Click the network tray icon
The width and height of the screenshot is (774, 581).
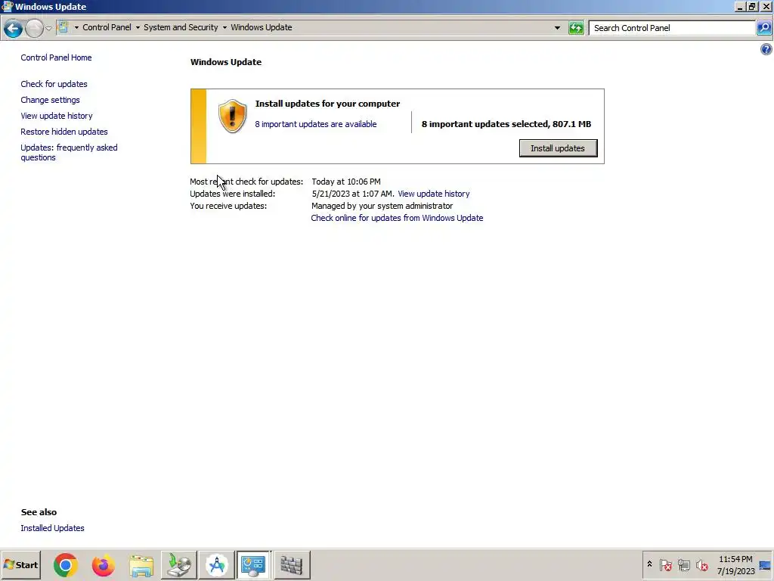point(683,564)
